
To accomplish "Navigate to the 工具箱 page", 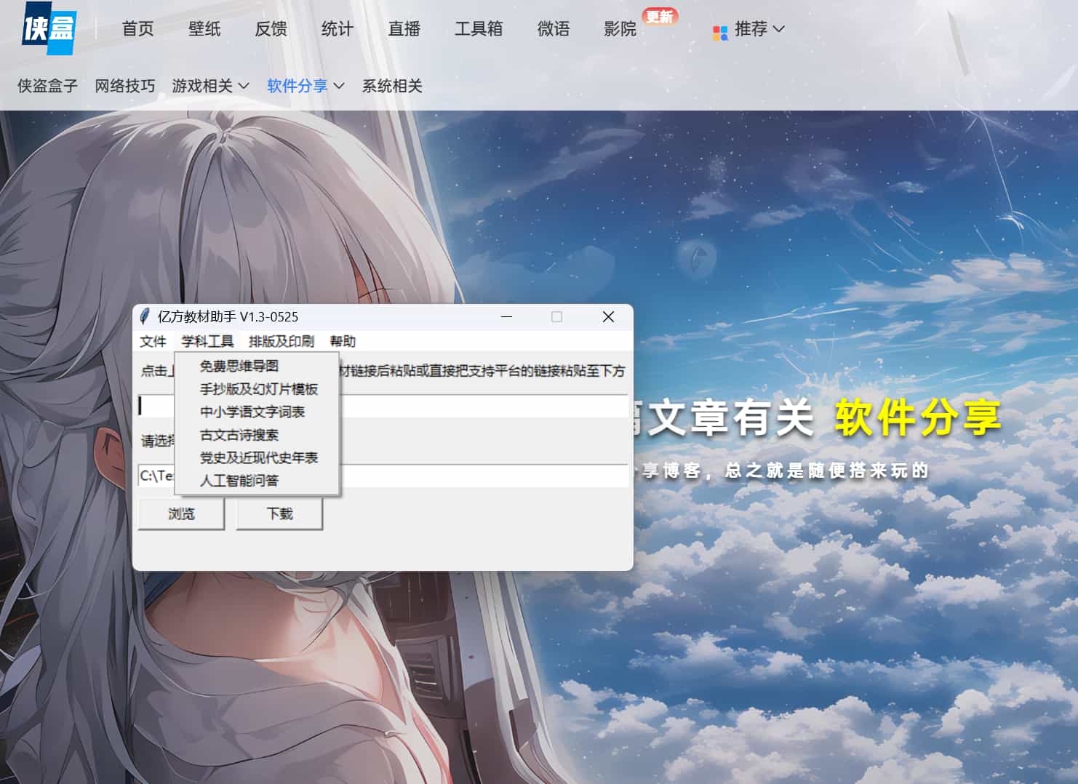I will (479, 29).
